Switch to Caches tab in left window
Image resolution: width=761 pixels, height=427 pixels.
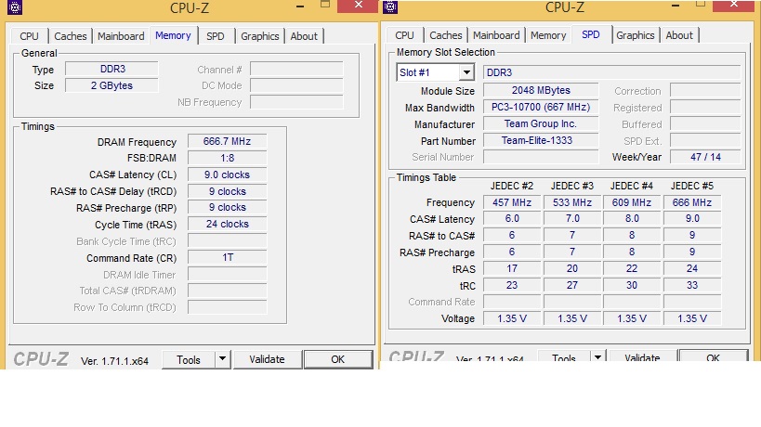pos(71,36)
